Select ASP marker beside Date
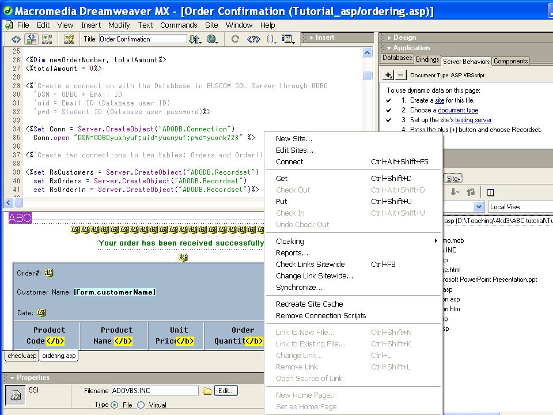Viewport: 553px width, 415px height. point(41,312)
